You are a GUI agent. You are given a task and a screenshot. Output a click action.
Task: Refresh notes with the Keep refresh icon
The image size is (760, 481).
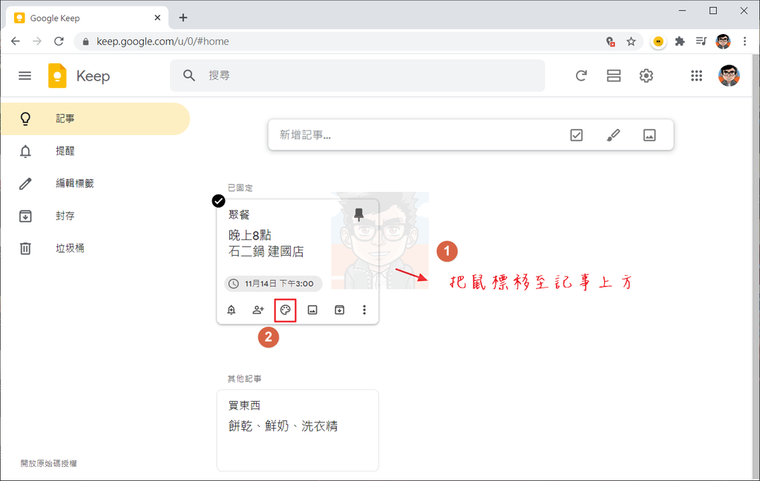[x=581, y=76]
